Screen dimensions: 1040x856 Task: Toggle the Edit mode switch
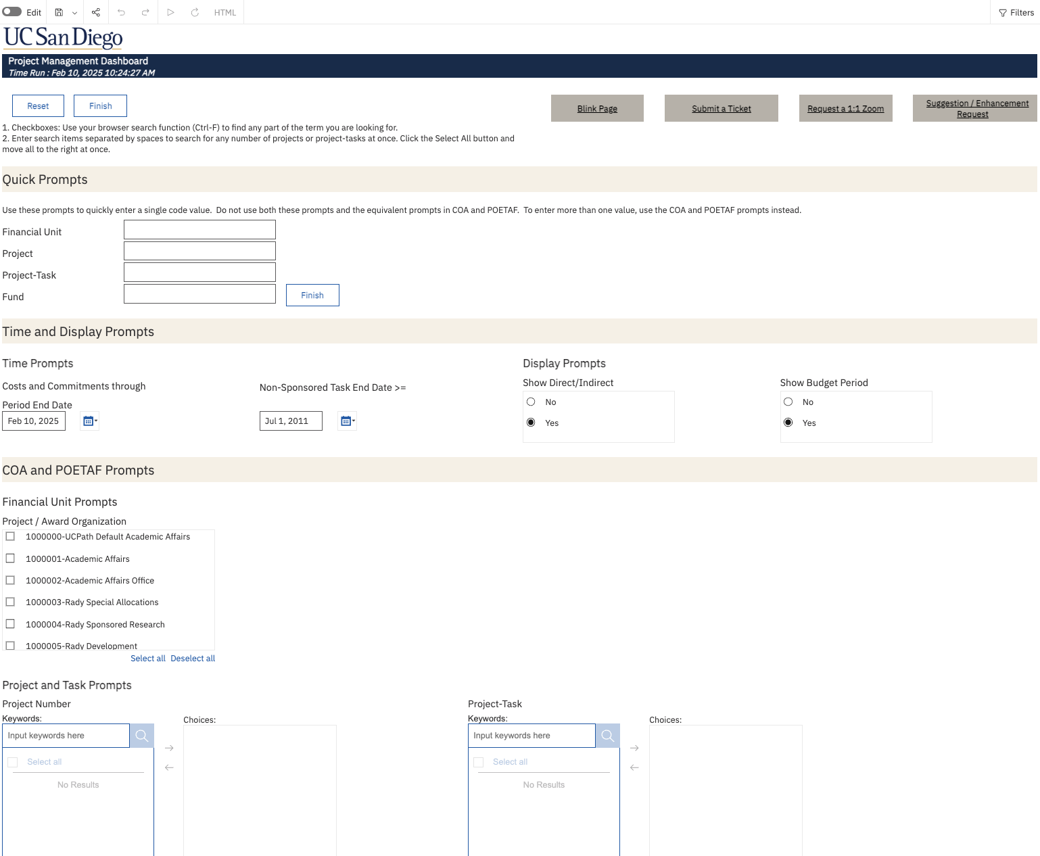click(12, 12)
